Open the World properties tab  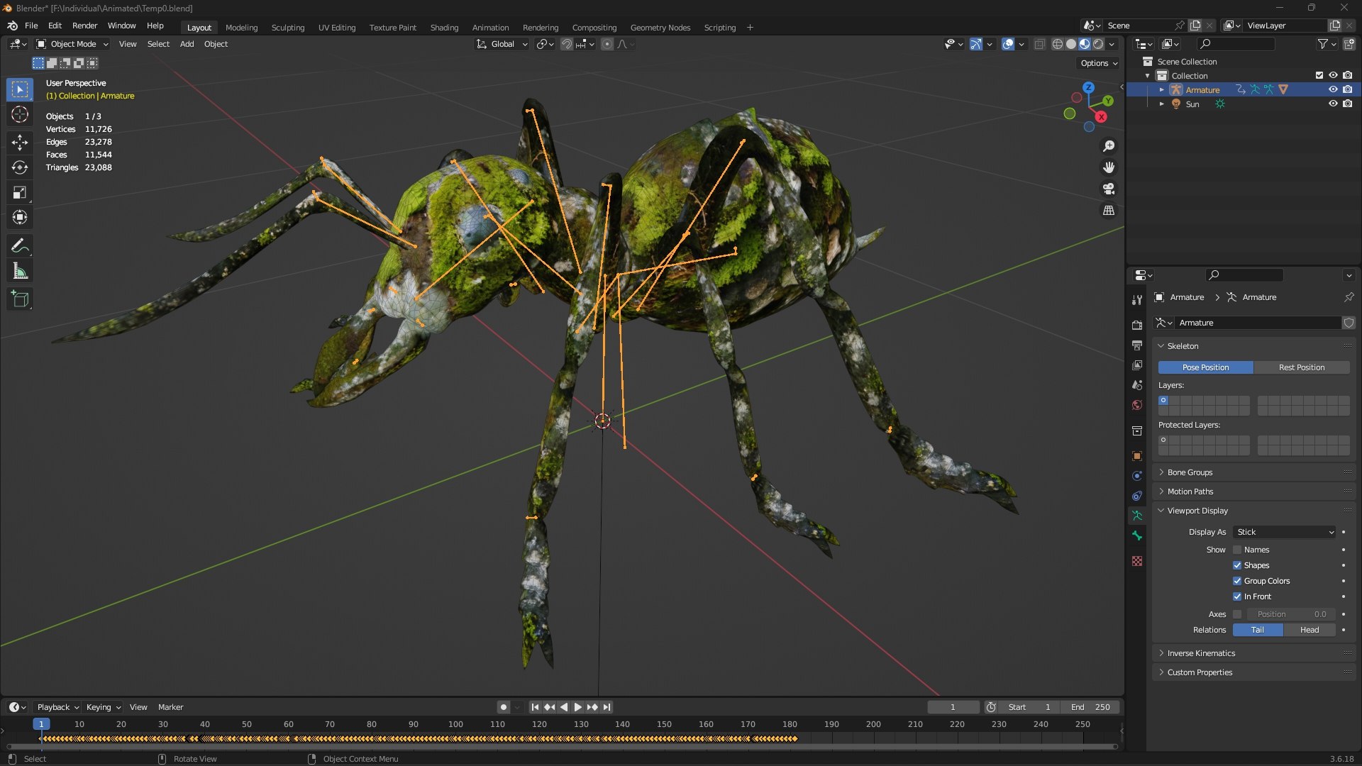[1137, 405]
